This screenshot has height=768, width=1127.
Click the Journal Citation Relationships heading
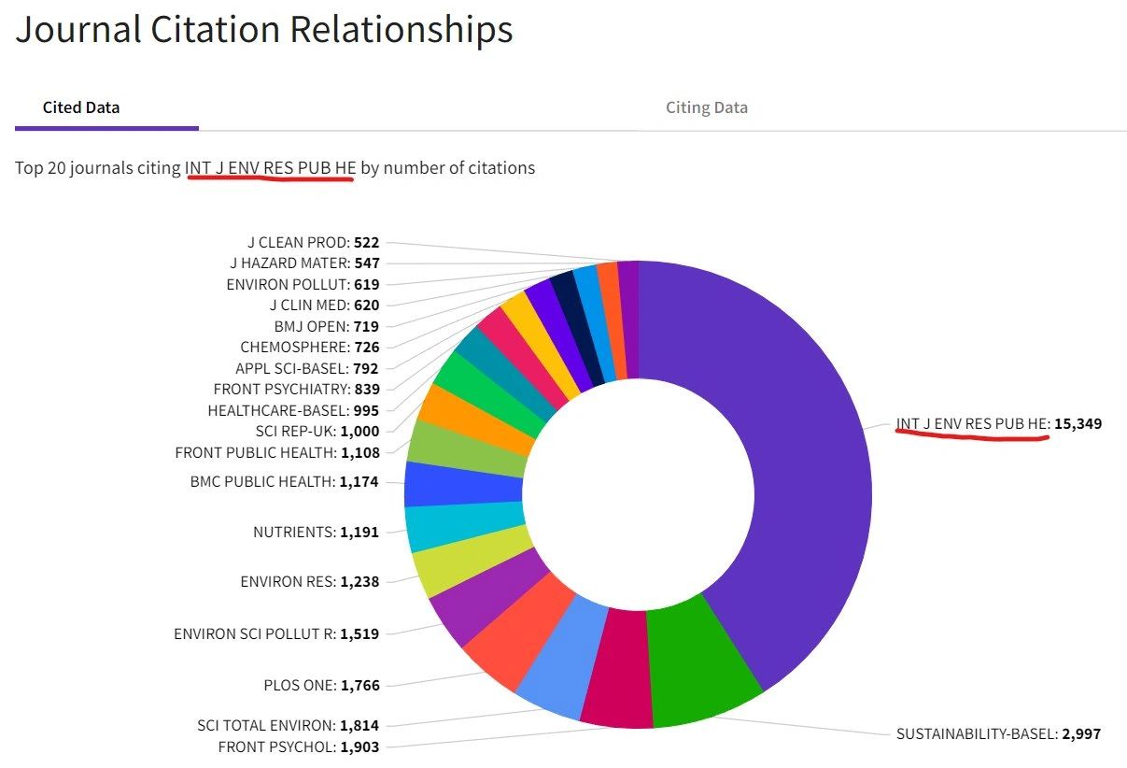click(x=264, y=30)
